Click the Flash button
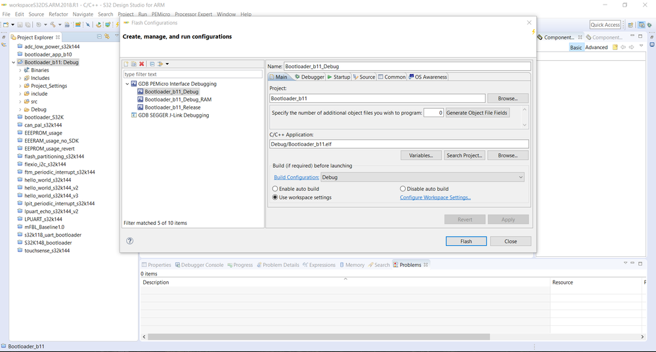Screen dimensions: 656x352 [466, 241]
